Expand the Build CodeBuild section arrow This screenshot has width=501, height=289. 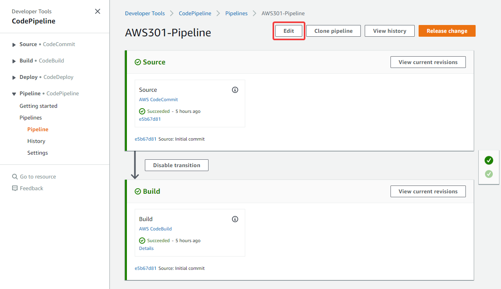[14, 61]
